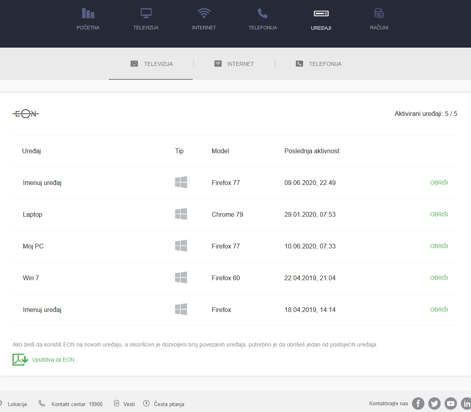Screen dimensions: 471x412
Task: Click the 10.06.2020, 07:33 activity date
Action: coord(310,246)
